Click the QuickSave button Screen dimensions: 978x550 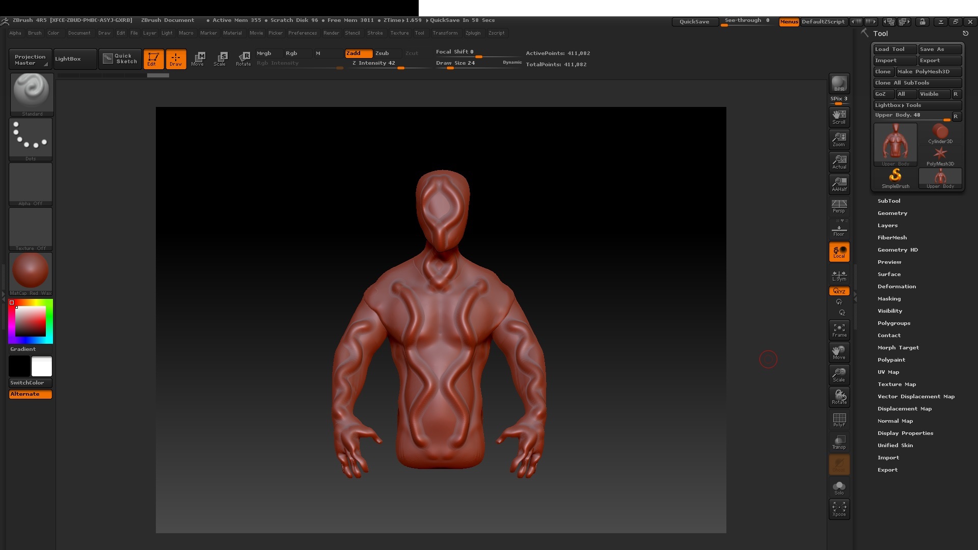[694, 21]
